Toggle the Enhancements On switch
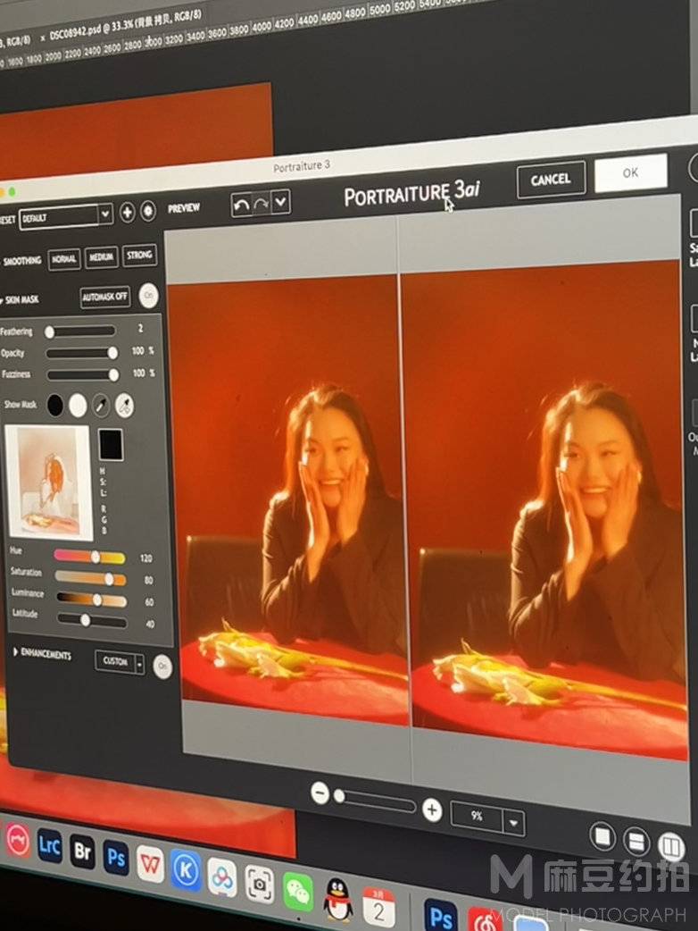The image size is (698, 931). [162, 667]
